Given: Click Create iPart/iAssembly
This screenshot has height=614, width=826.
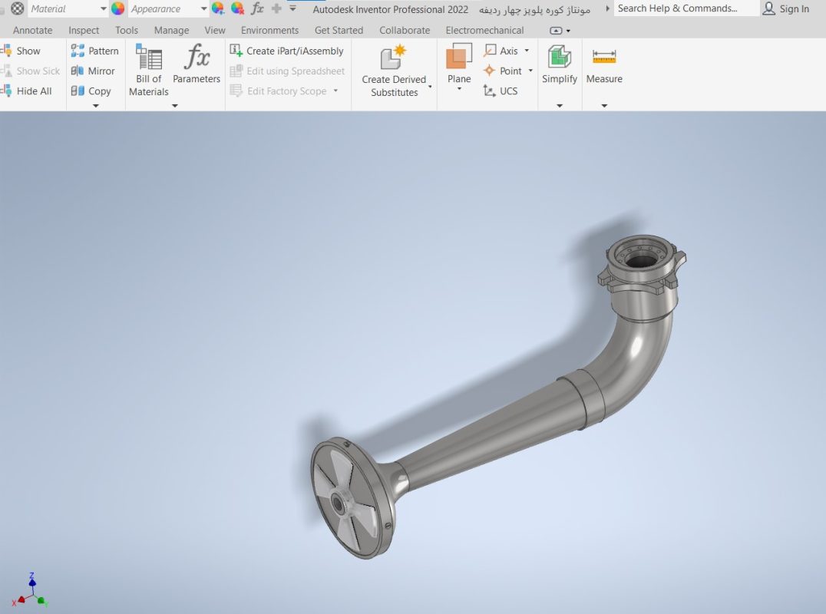Looking at the screenshot, I should click(x=287, y=51).
